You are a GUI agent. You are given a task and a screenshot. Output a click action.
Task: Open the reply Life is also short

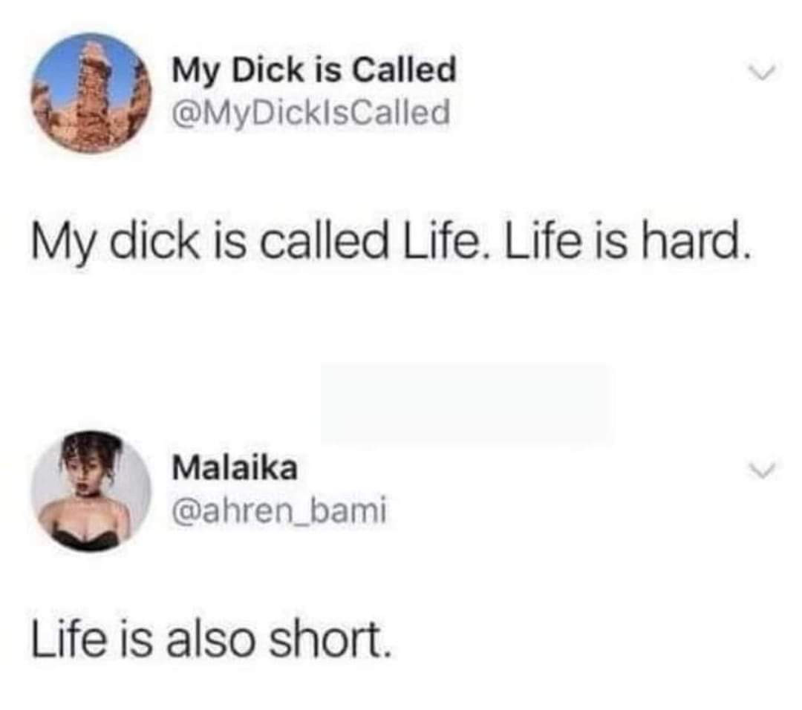212,639
